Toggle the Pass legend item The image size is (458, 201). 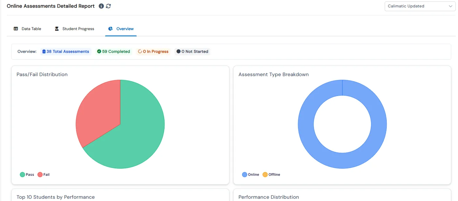tap(27, 175)
